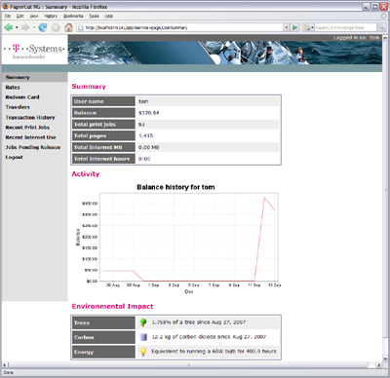Click the search engine icon in search box
The image size is (390, 378).
point(306,27)
